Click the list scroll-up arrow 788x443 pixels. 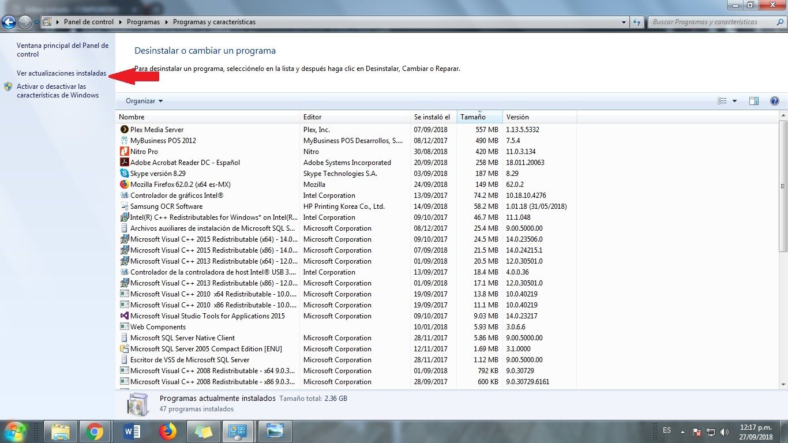coord(783,117)
